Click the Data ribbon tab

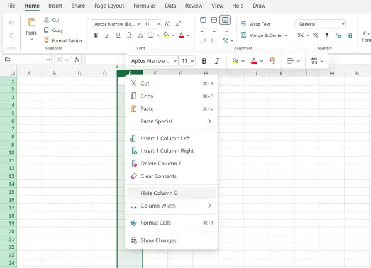click(170, 6)
